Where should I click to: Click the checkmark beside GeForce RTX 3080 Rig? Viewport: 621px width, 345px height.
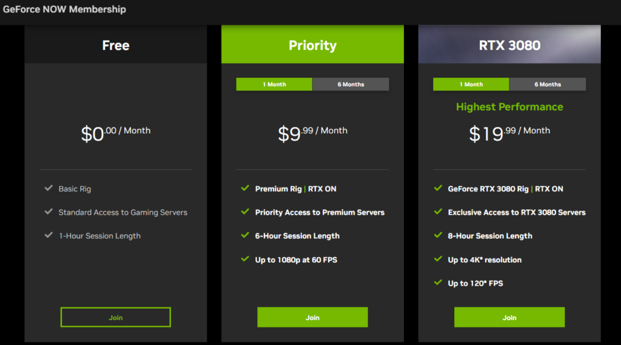438,188
